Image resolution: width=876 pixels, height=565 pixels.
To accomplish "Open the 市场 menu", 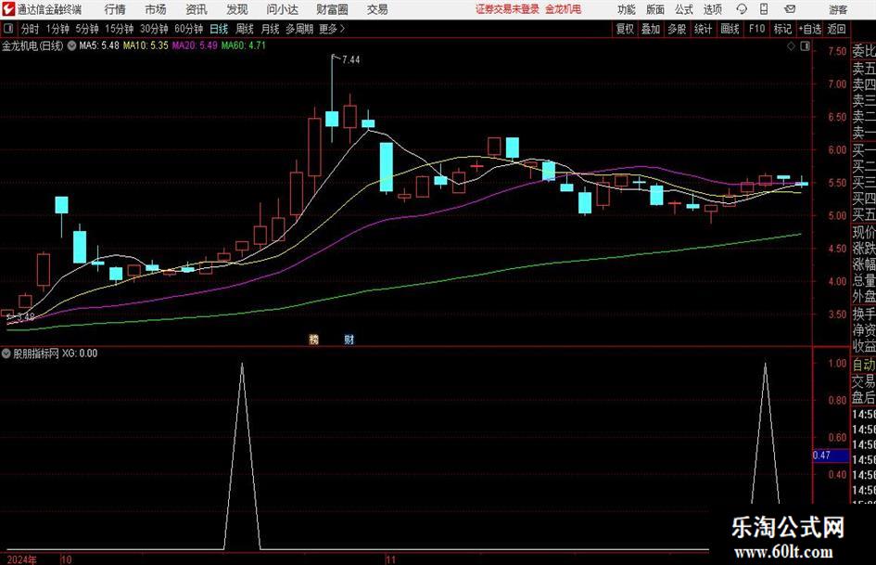I will (x=156, y=9).
